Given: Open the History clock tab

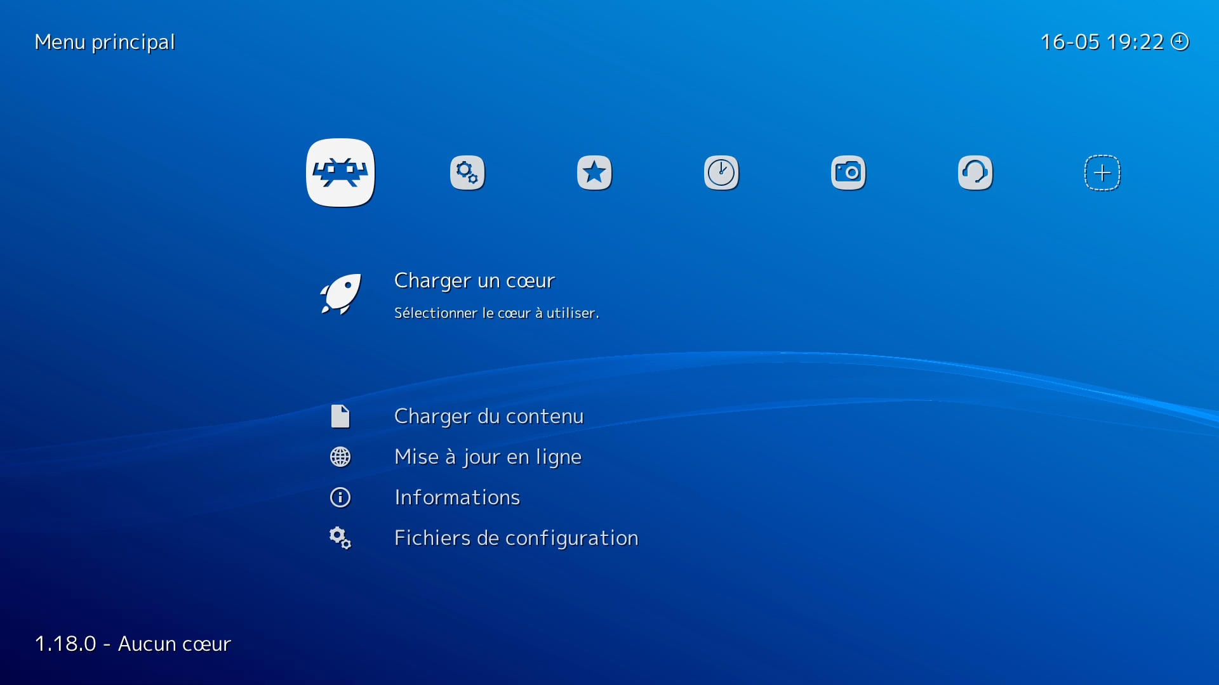Looking at the screenshot, I should [x=721, y=172].
